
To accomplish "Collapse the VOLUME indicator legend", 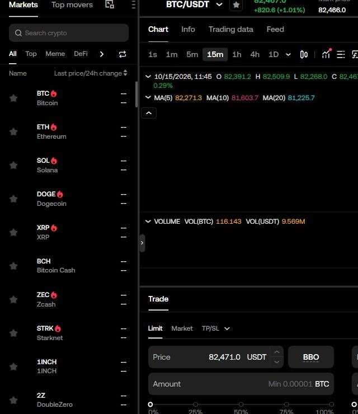I will (148, 221).
